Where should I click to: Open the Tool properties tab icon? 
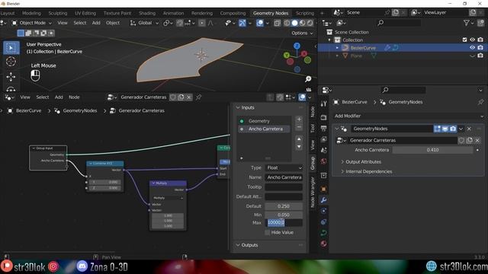click(x=323, y=104)
